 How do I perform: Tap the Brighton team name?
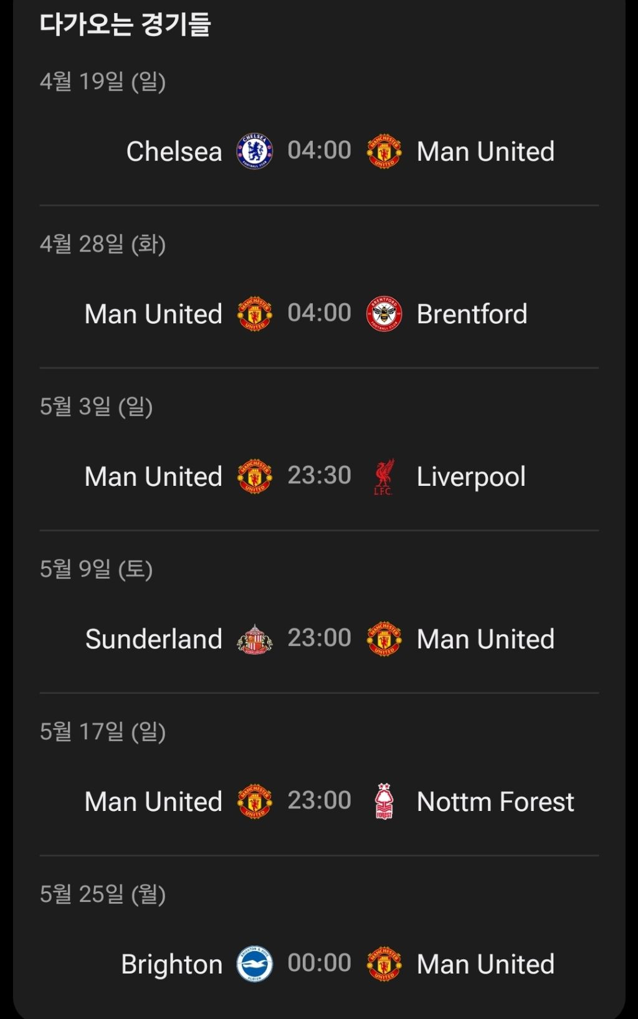[x=171, y=964]
